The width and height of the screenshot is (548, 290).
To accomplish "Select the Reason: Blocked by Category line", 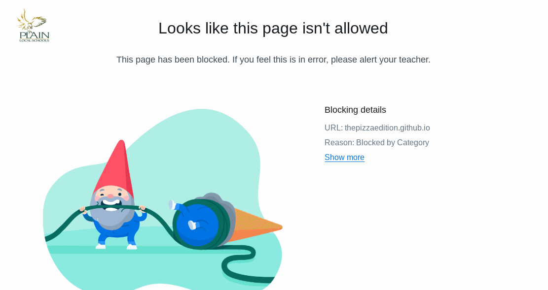I will click(377, 142).
